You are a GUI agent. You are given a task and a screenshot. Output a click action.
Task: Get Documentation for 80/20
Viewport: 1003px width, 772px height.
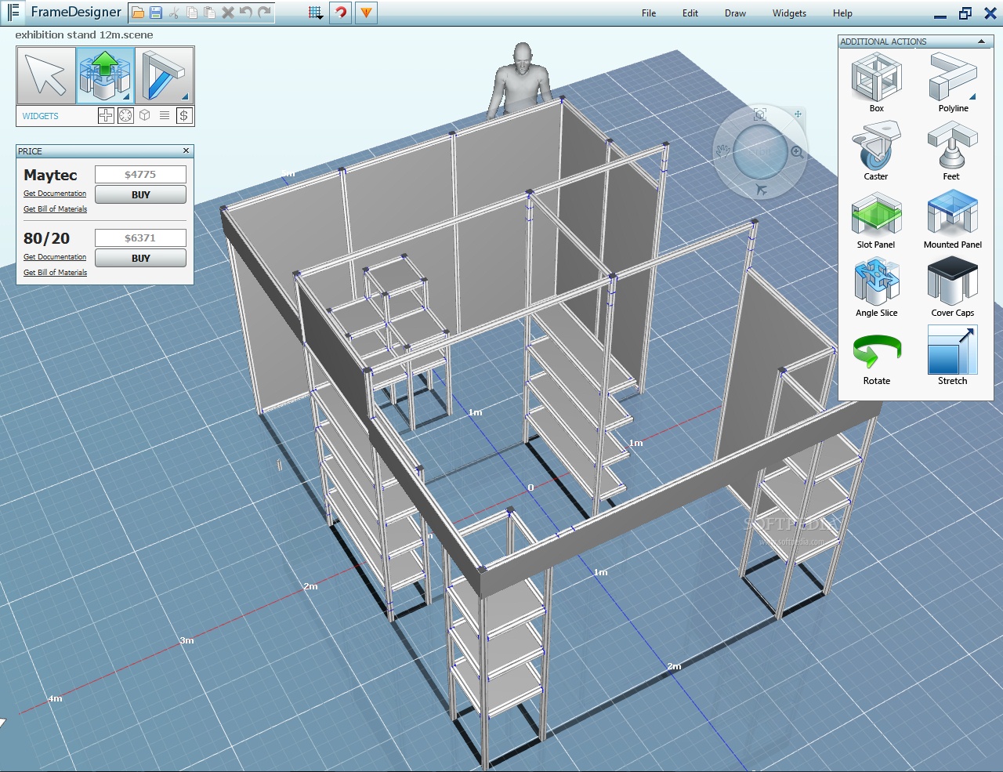[x=55, y=257]
